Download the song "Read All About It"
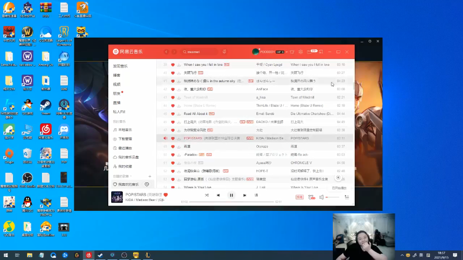463x260 pixels. tap(179, 114)
